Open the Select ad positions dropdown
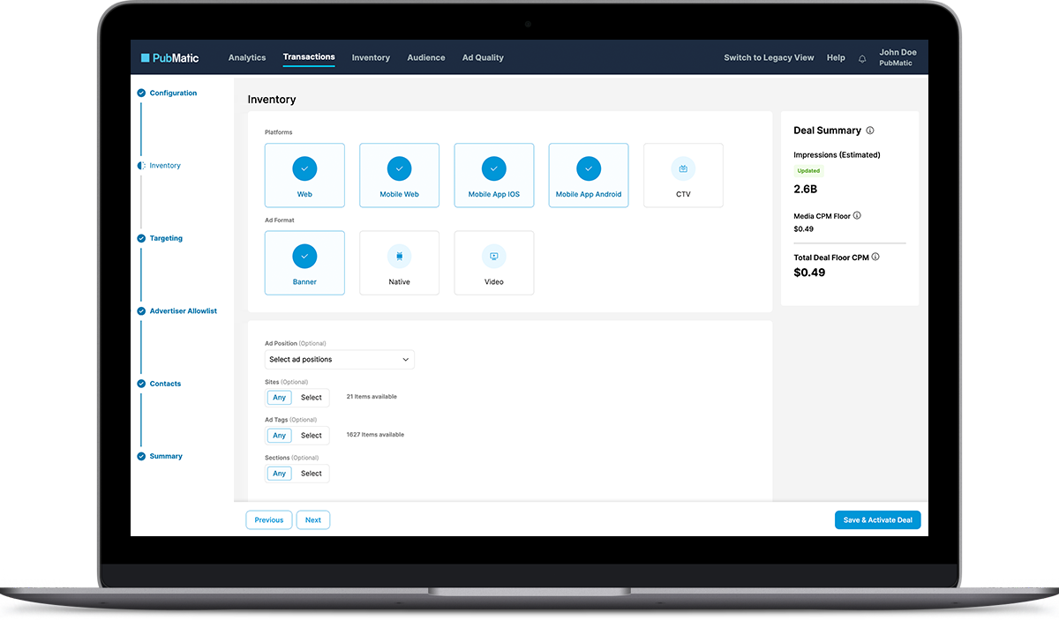Screen dimensions: 1059x620 tap(340, 360)
